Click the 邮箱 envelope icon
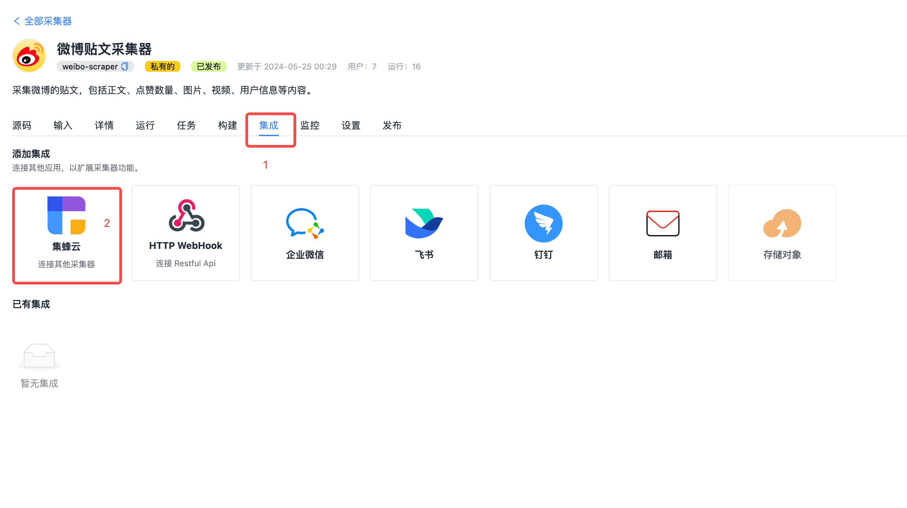Screen dimensions: 907x508 663,224
